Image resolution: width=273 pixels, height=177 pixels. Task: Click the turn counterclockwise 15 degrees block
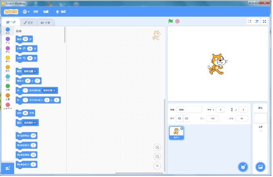point(26,59)
